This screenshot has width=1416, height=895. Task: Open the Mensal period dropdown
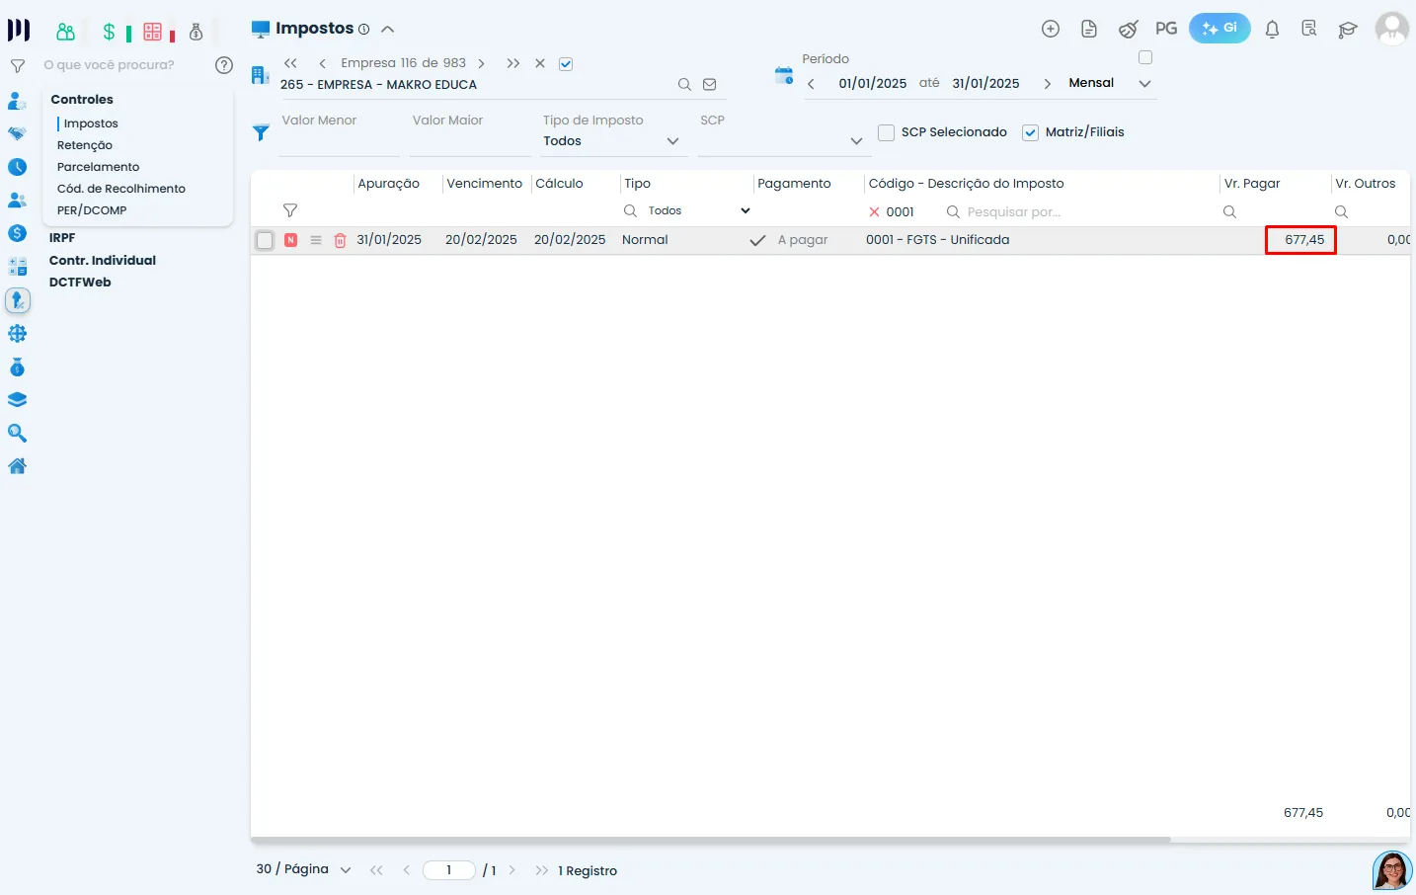(x=1144, y=84)
